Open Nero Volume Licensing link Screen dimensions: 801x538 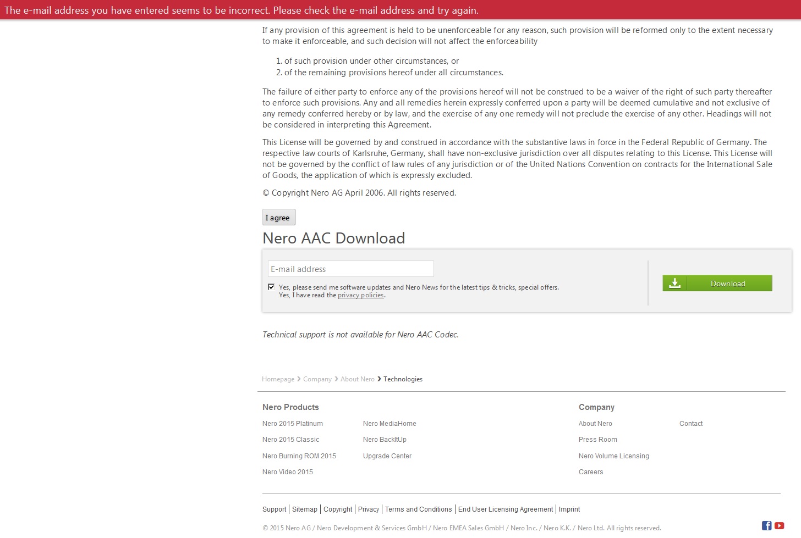pos(614,456)
